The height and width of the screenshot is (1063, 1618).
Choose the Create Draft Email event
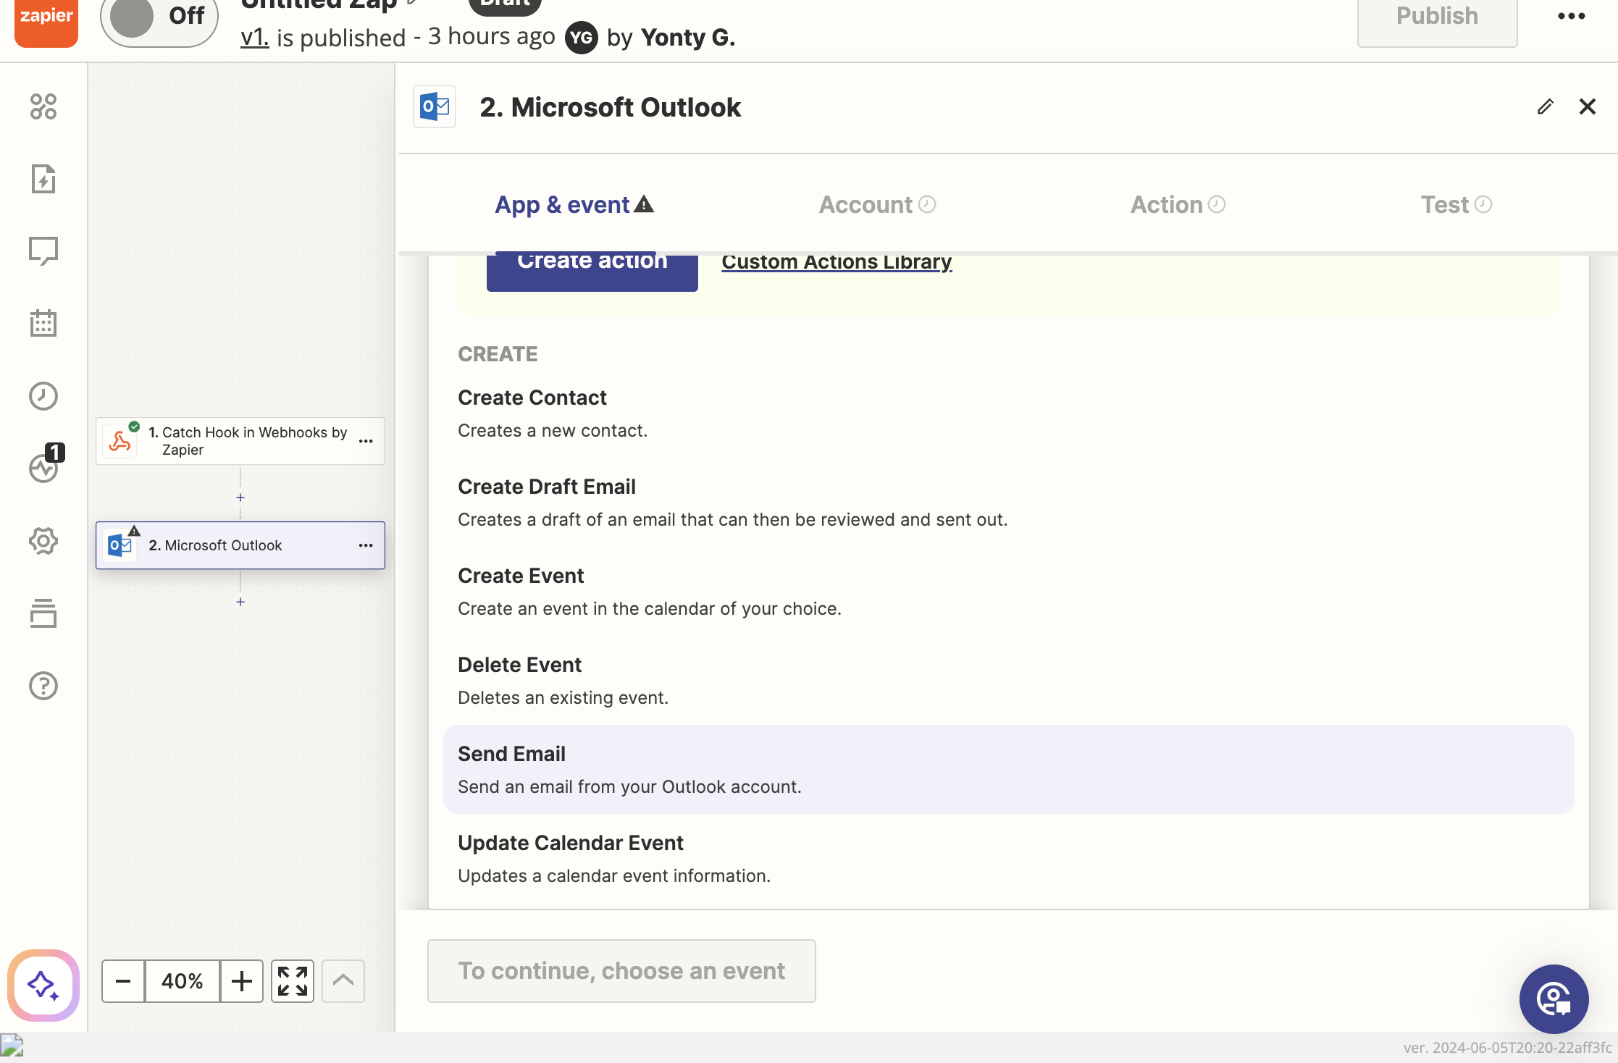tap(1008, 503)
